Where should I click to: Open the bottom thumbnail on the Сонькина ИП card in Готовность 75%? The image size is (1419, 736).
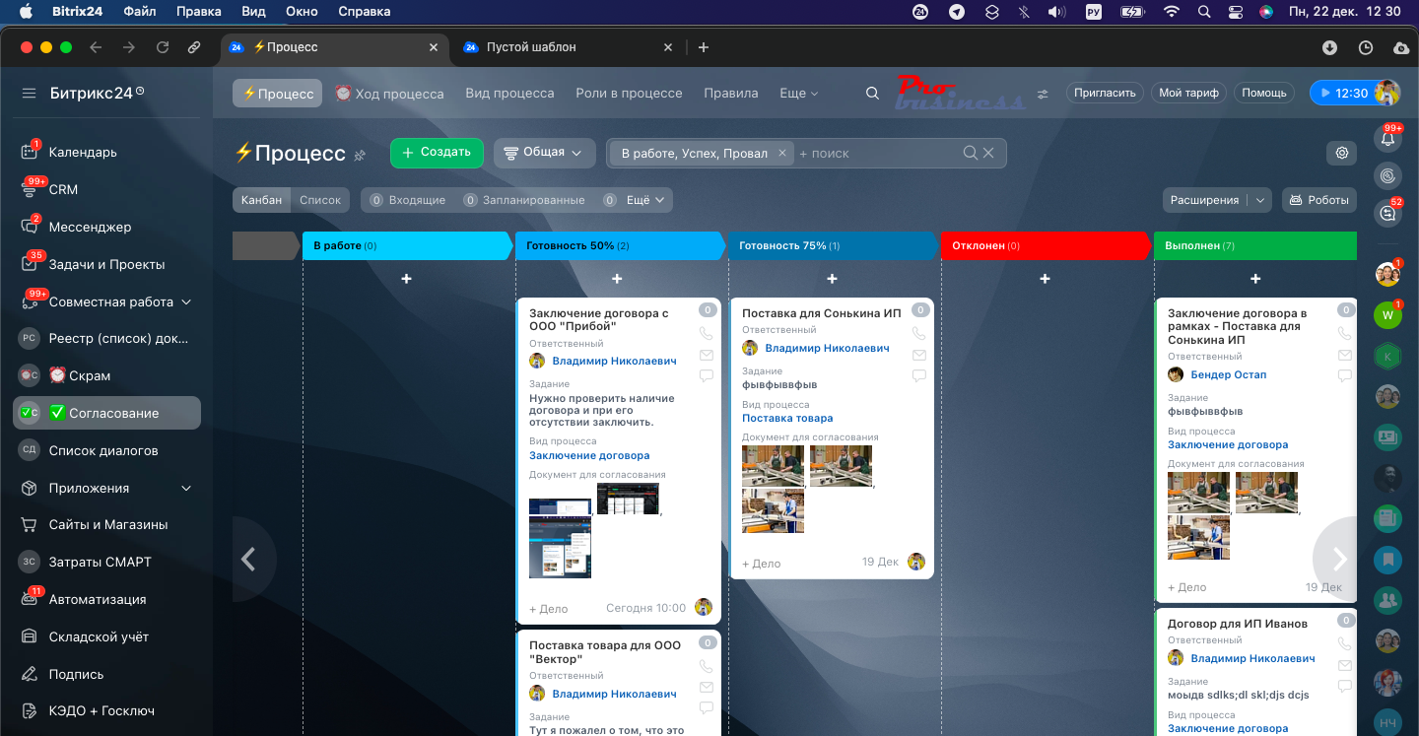coord(773,511)
